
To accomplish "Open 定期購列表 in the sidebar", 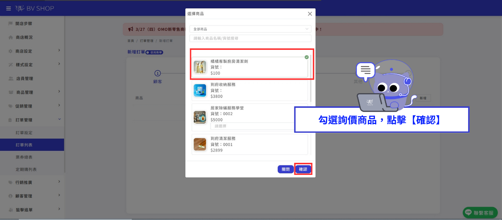I will (x=32, y=169).
